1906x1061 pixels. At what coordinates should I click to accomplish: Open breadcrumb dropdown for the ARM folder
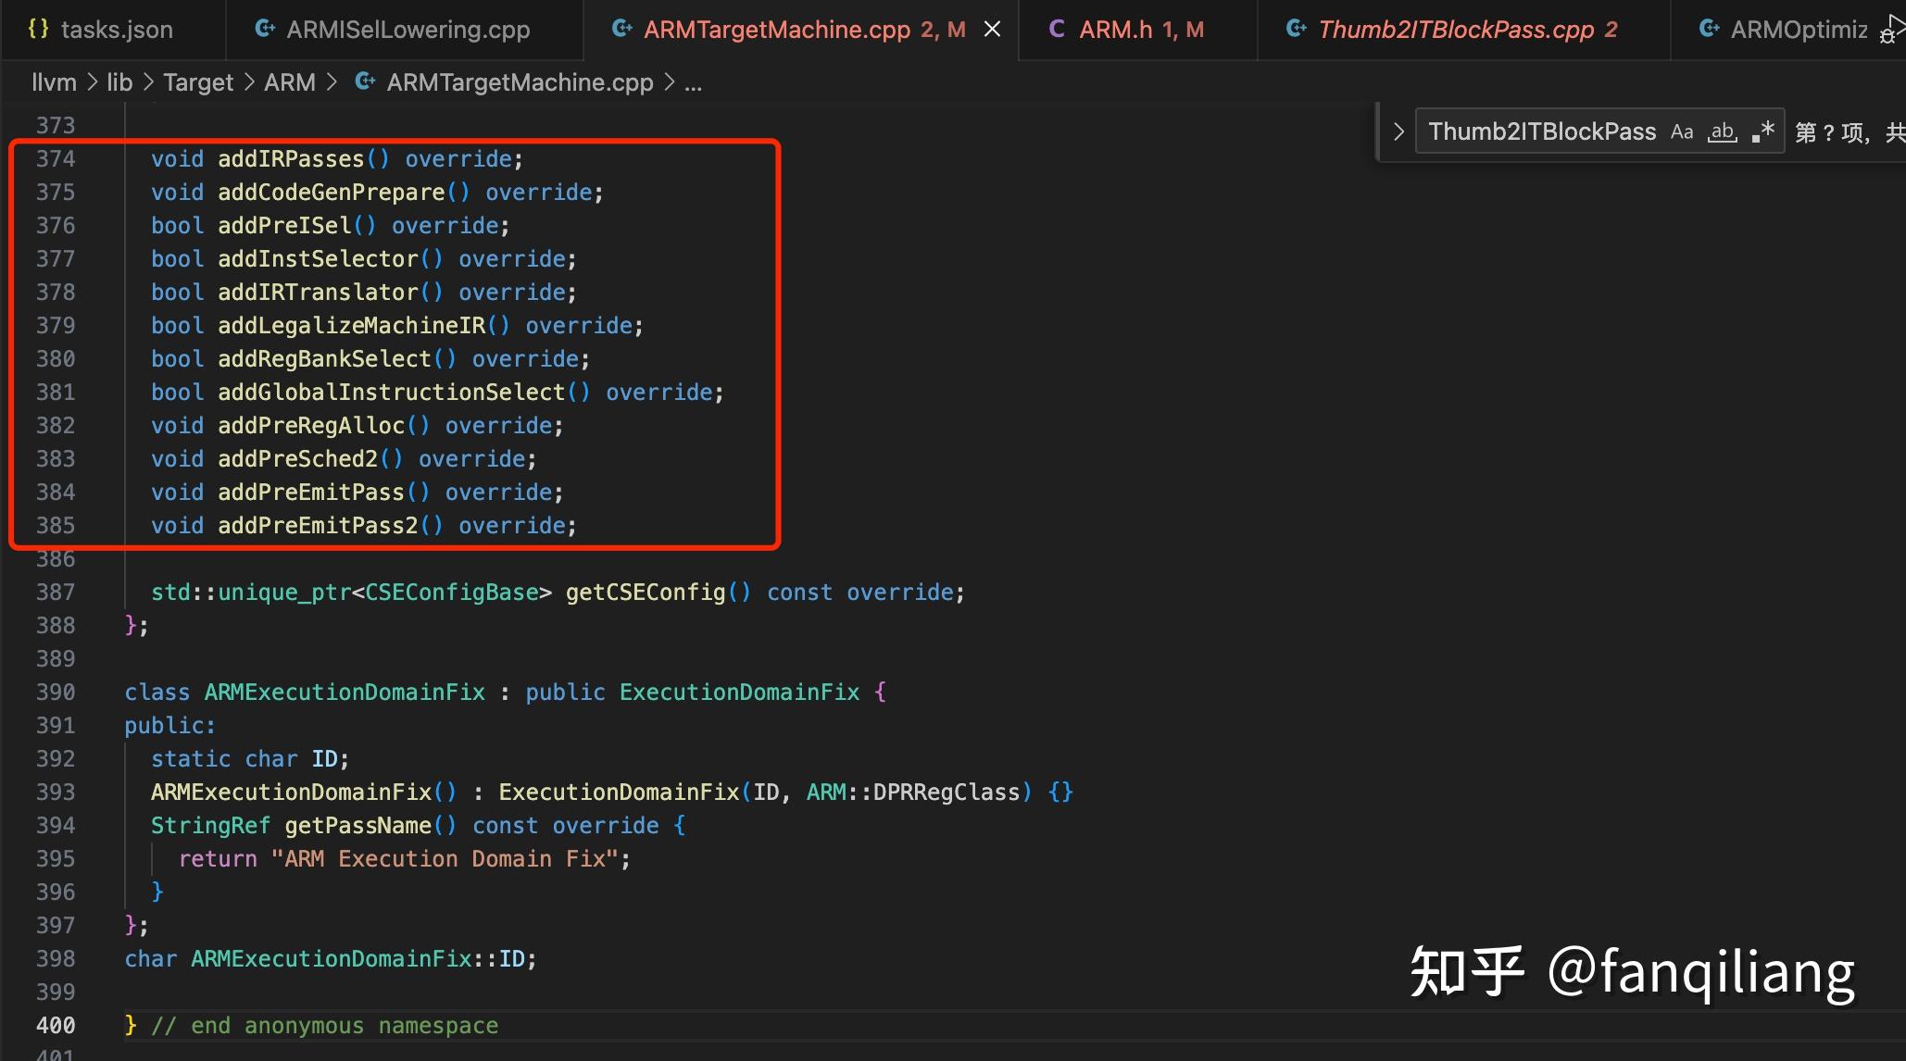289,82
